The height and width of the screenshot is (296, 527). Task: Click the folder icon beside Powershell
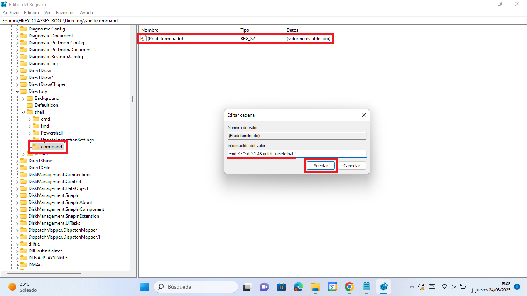(x=36, y=133)
